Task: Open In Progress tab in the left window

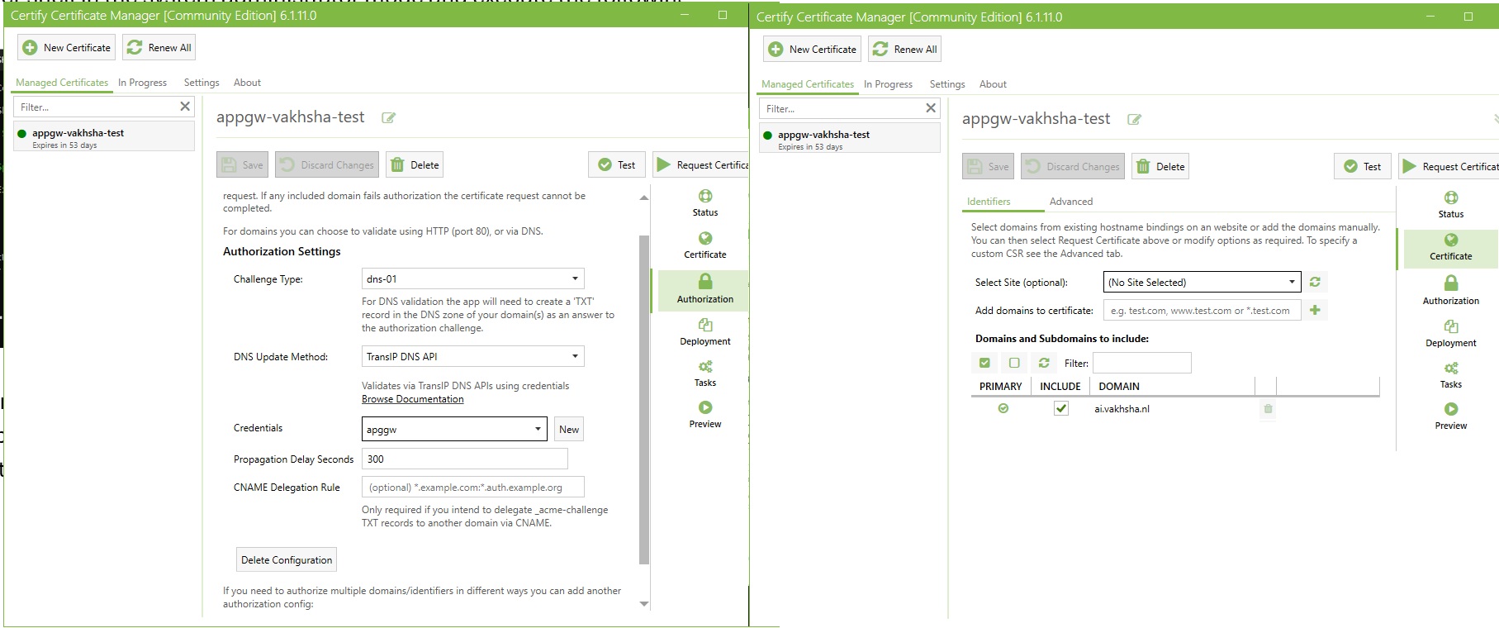Action: click(142, 83)
